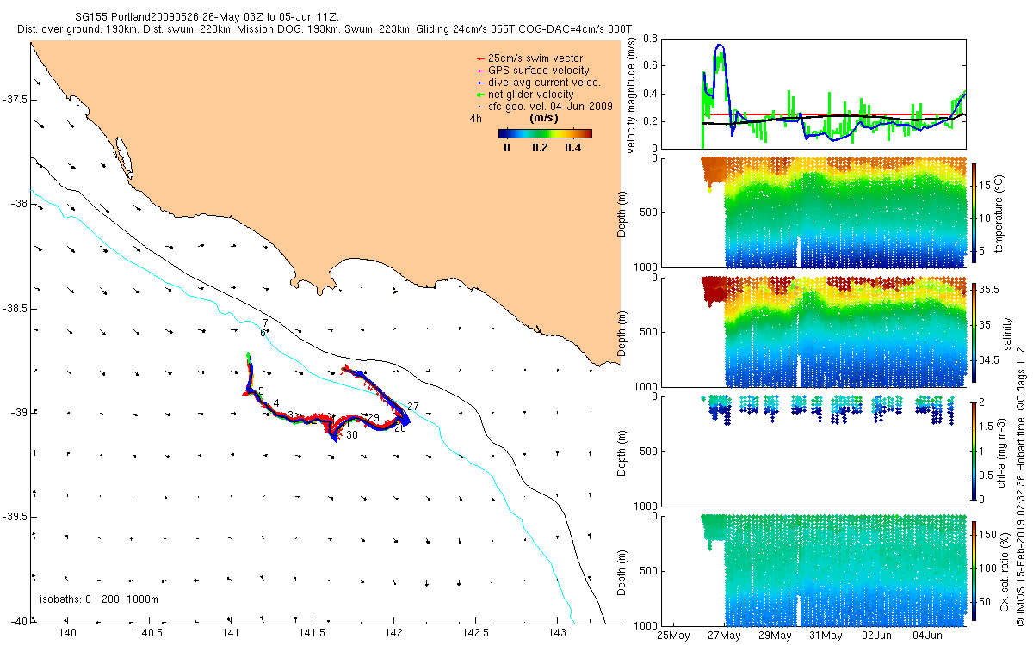Click the 0.8 tick on velocity magnitude axis
The height and width of the screenshot is (645, 1033).
[650, 40]
